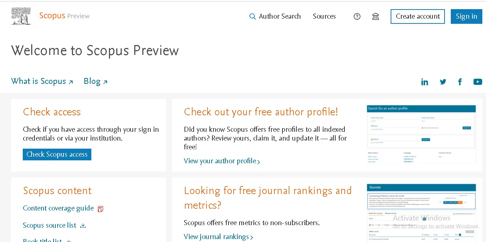Open Scopus Twitter page icon
The width and height of the screenshot is (486, 242).
coord(443,82)
